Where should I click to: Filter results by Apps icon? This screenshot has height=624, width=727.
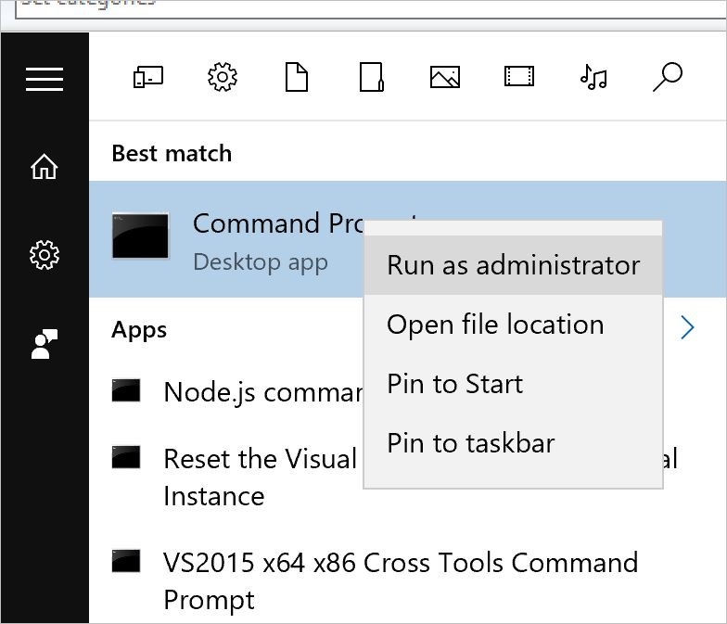[x=148, y=77]
